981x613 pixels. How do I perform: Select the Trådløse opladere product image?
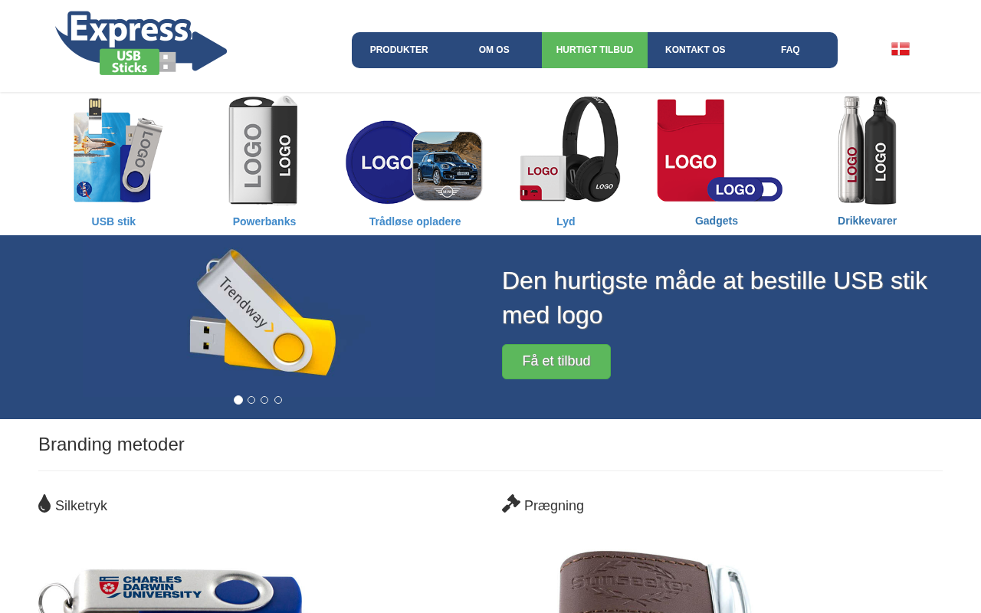415,162
